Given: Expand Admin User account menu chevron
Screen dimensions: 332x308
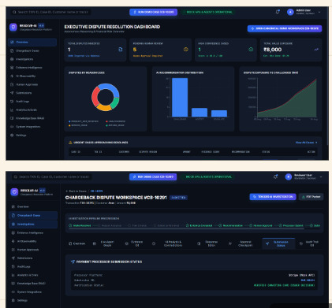Looking at the screenshot, I should click(x=319, y=12).
